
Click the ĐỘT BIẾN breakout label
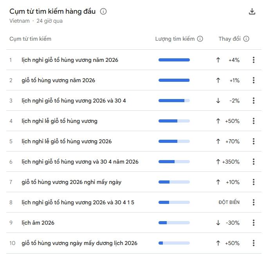point(229,202)
